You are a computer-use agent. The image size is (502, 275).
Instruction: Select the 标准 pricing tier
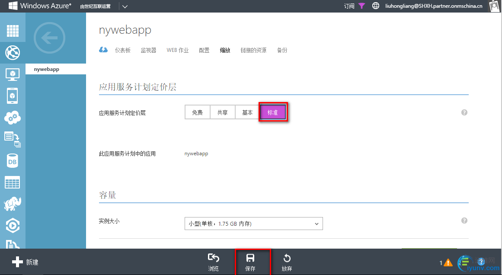273,112
